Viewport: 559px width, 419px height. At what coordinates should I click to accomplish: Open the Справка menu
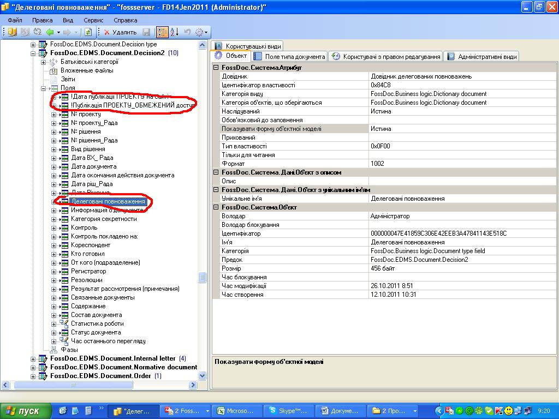tap(126, 20)
